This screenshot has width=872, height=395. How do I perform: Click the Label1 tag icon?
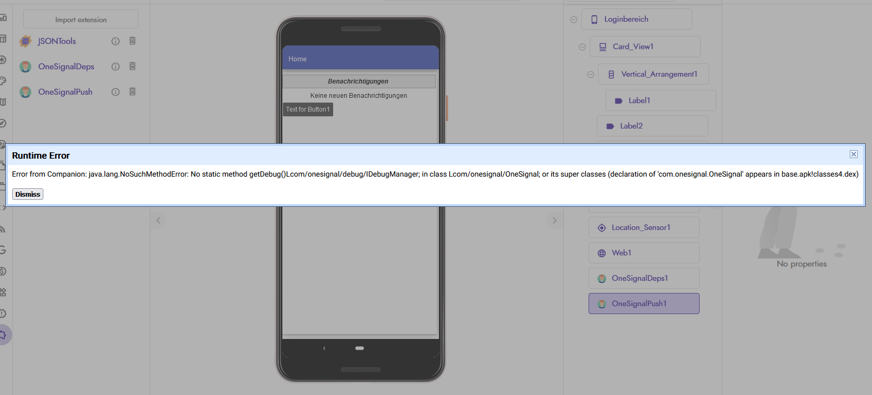(619, 101)
